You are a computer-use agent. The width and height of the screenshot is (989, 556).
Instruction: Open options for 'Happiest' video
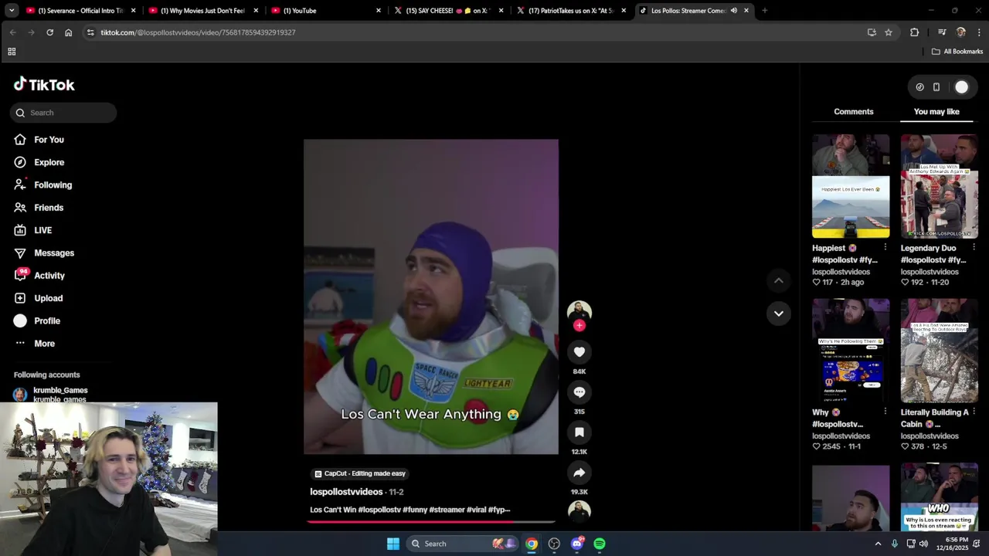click(x=885, y=248)
